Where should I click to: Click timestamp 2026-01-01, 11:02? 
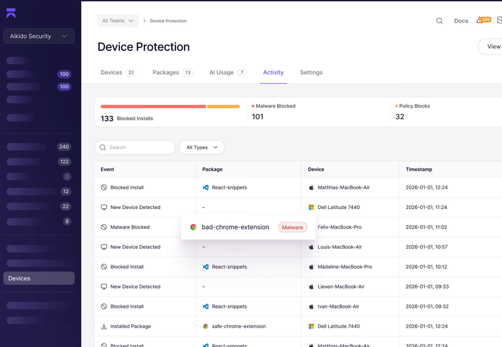tap(426, 227)
